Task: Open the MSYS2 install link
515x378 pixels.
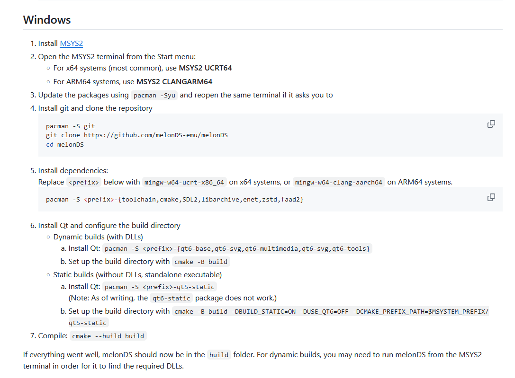Action: click(71, 44)
